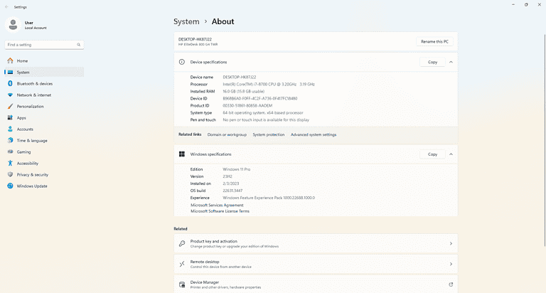Click the Find a setting search box
This screenshot has width=546, height=293.
click(x=44, y=45)
